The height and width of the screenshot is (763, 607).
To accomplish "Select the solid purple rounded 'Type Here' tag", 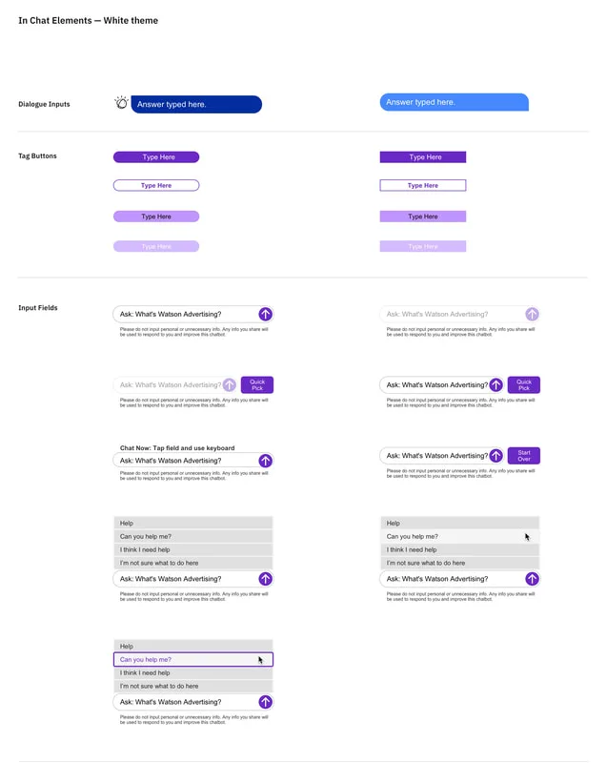I will pyautogui.click(x=156, y=157).
